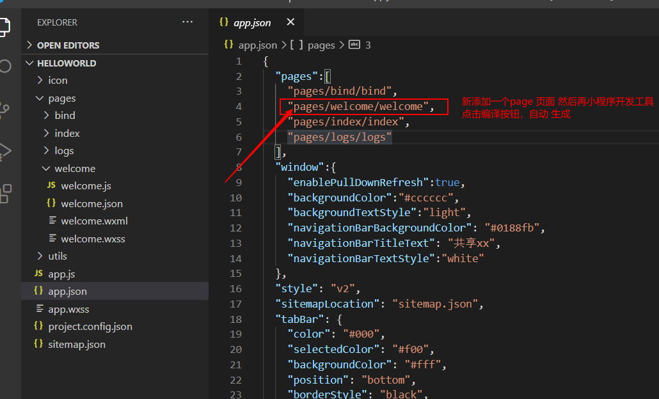659x399 pixels.
Task: Click the "sitemapLocation" key
Action: tap(328, 304)
